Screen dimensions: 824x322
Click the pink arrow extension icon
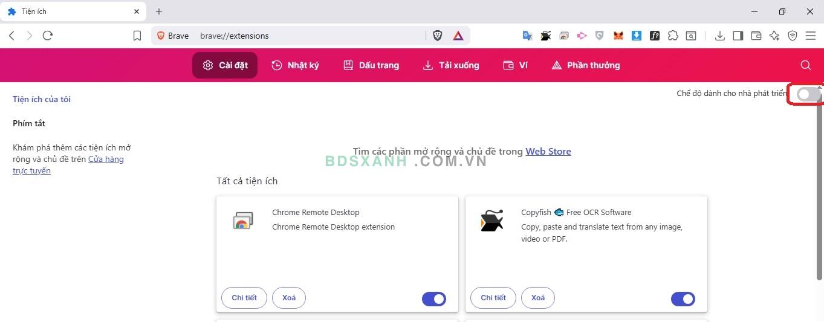point(582,36)
